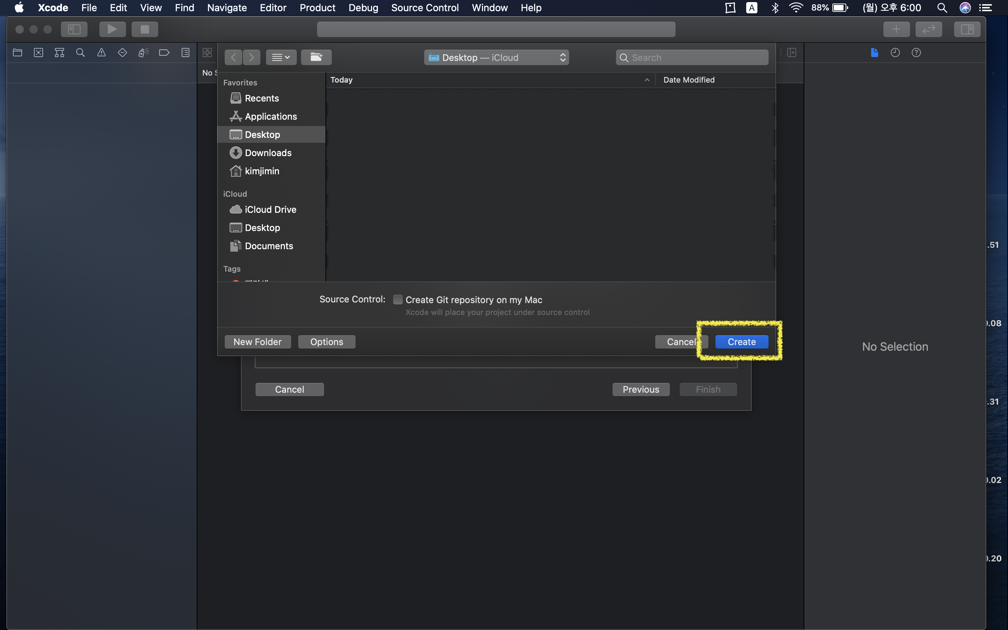Click the Library plus button

[896, 29]
